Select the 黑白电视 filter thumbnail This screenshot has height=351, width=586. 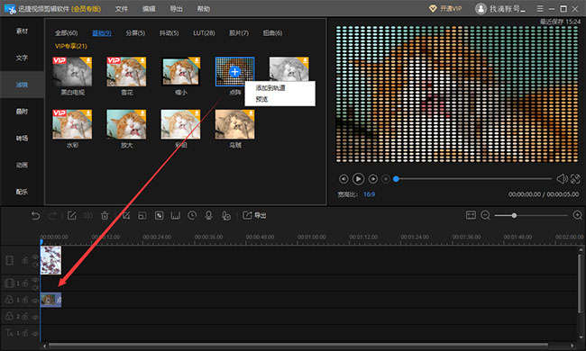coord(72,71)
